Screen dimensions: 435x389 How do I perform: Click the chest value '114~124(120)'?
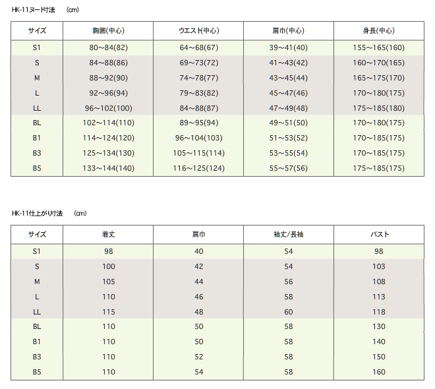pos(109,138)
